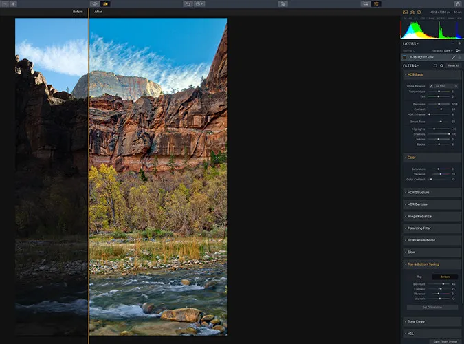Open the White Balance As Shot dropdown

coord(444,85)
